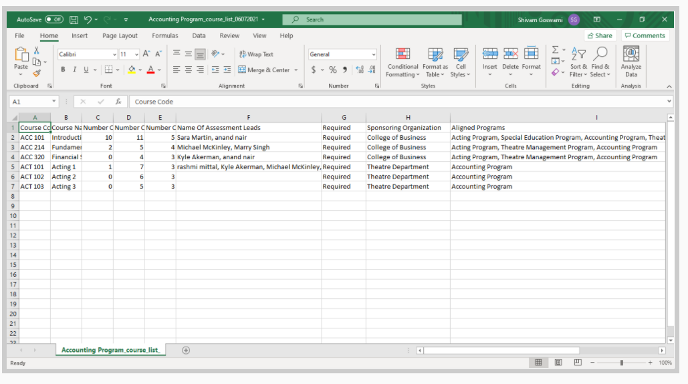Screen dimensions: 688x384
Task: Toggle AutoSave switch
Action: coord(54,20)
